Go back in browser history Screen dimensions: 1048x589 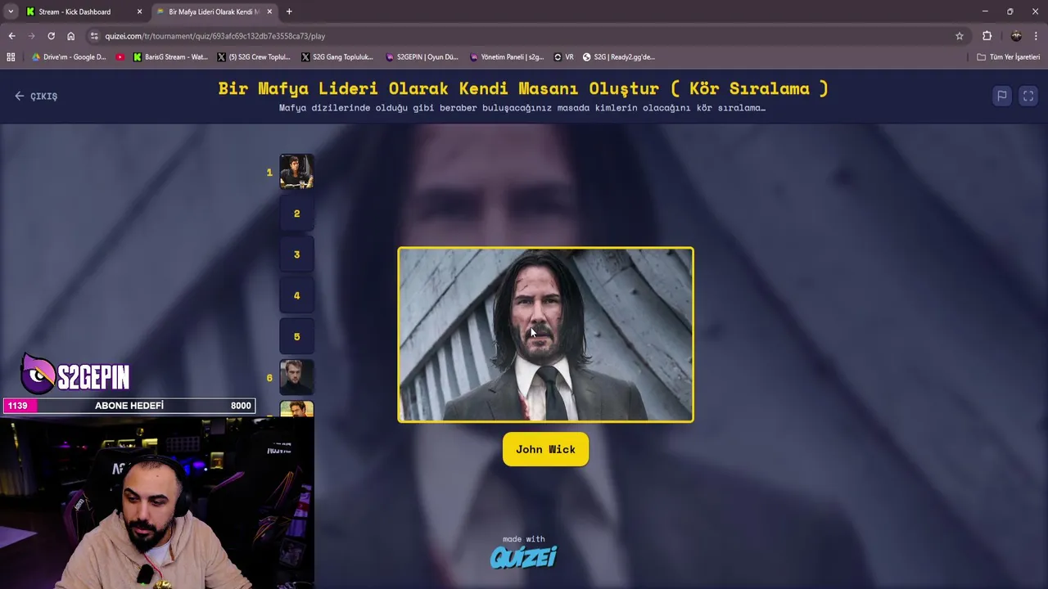click(11, 36)
